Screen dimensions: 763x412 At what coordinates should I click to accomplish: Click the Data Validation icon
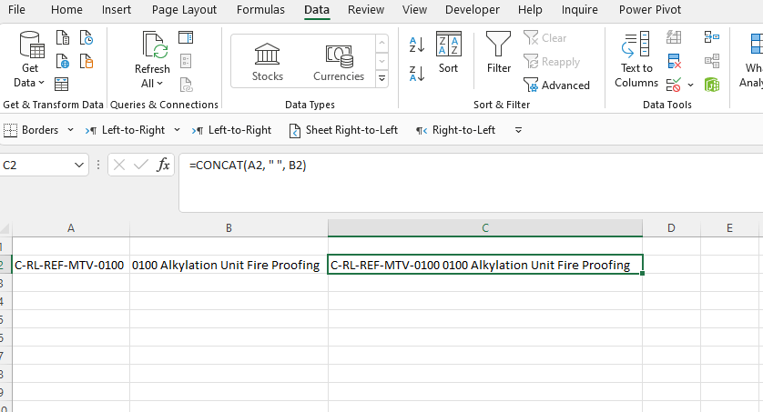click(x=674, y=85)
